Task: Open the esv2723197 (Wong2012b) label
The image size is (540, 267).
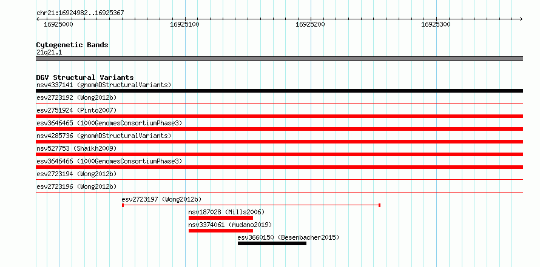Action: pyautogui.click(x=161, y=199)
